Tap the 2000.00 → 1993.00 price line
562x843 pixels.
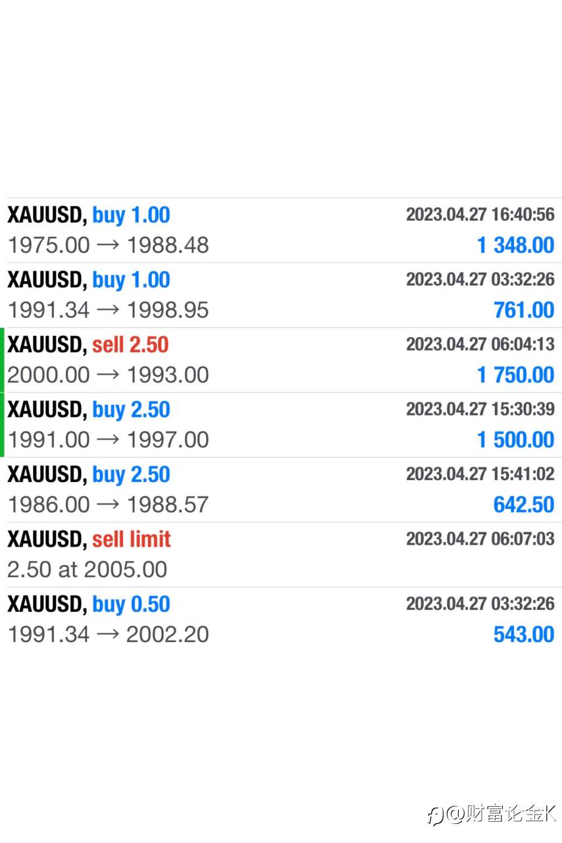108,375
